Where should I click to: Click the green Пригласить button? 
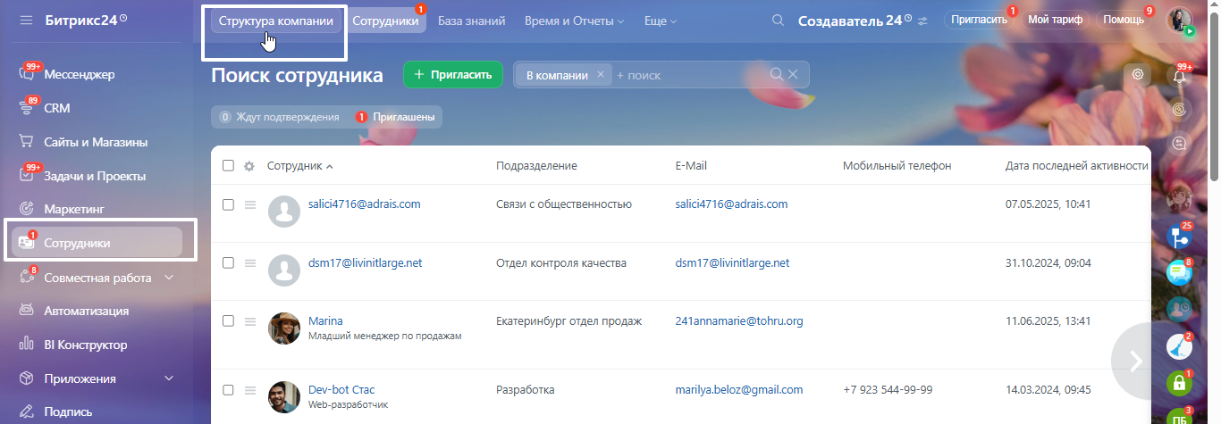pos(453,75)
